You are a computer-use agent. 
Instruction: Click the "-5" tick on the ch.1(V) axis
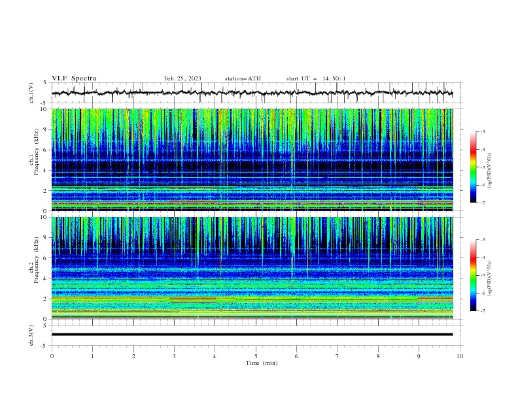(44, 103)
